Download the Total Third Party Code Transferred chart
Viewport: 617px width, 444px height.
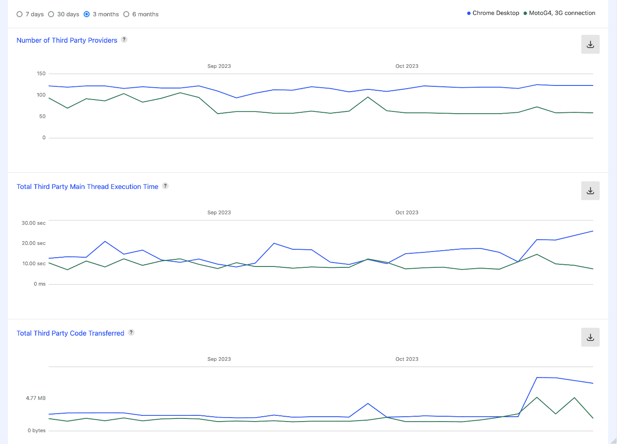point(590,337)
